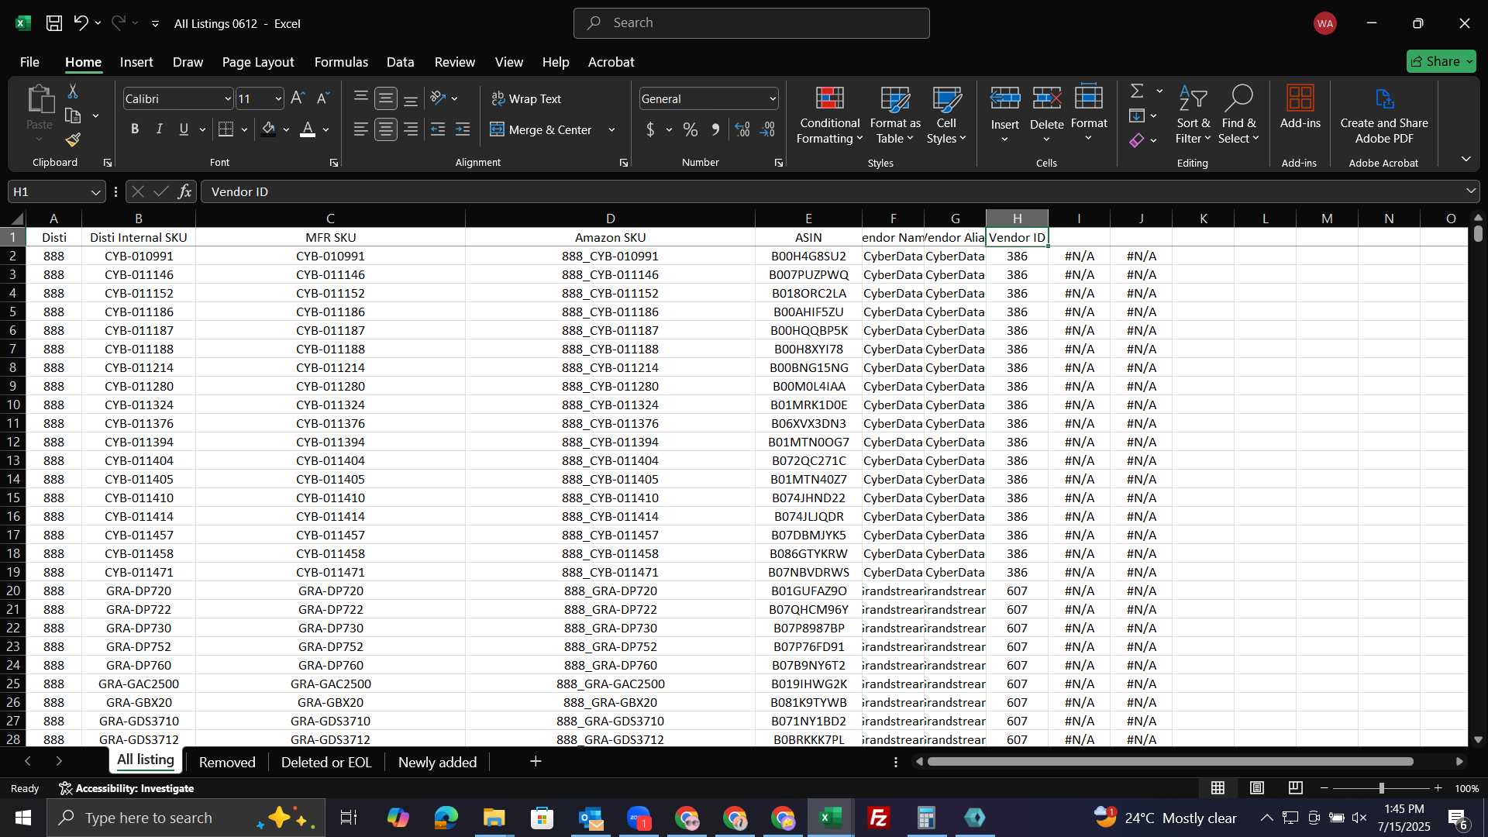
Task: Click the Cut scissors icon
Action: coord(73,91)
